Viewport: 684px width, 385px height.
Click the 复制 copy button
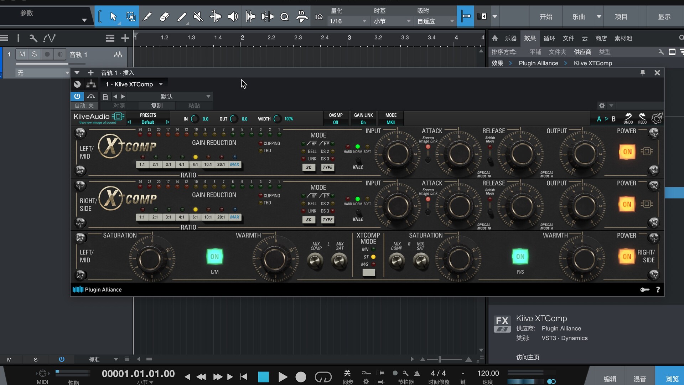(157, 106)
